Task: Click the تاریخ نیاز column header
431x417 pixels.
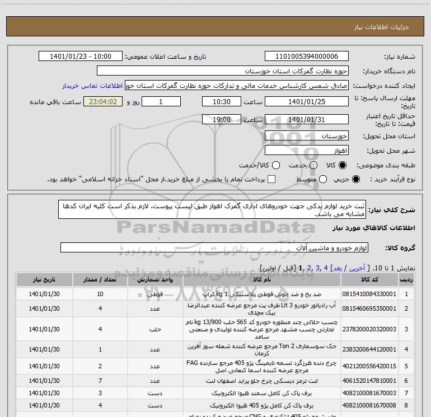Action: (44, 279)
